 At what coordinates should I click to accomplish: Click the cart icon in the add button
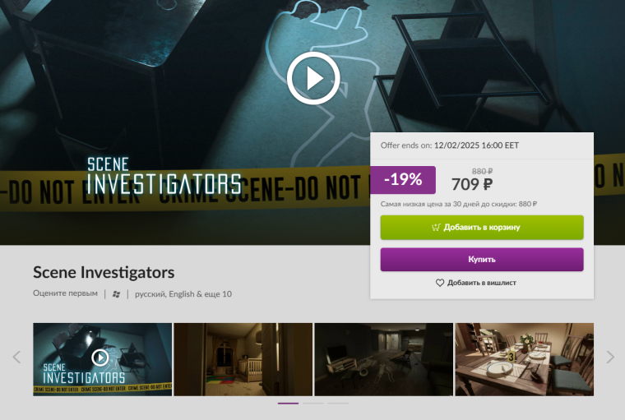(x=436, y=227)
